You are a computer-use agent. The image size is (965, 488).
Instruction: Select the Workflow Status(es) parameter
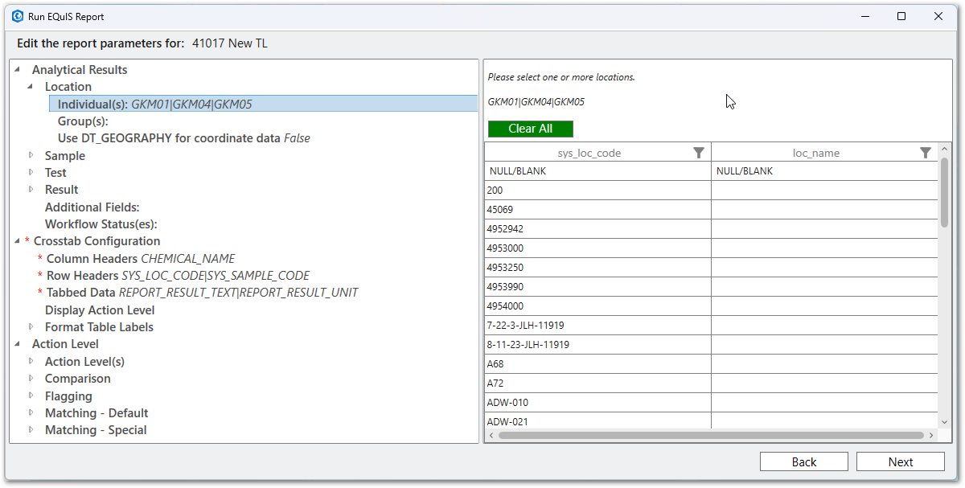tap(101, 224)
